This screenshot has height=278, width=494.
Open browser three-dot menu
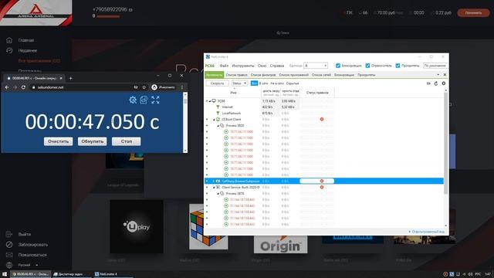coord(182,87)
